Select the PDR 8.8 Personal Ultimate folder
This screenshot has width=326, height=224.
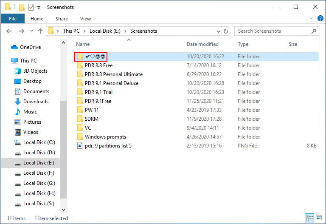click(x=113, y=74)
